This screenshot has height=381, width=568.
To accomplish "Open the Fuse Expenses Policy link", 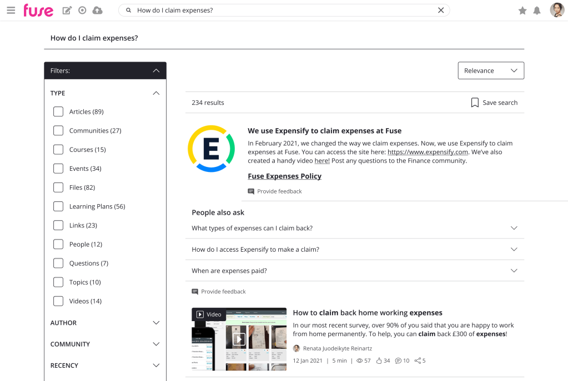I will (284, 176).
